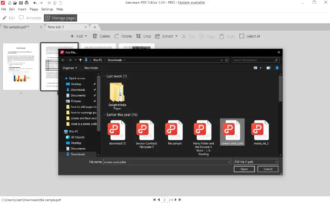Image resolution: width=330 pixels, height=203 pixels.
Task: Select page 1 thumbnail
Action: [21, 66]
